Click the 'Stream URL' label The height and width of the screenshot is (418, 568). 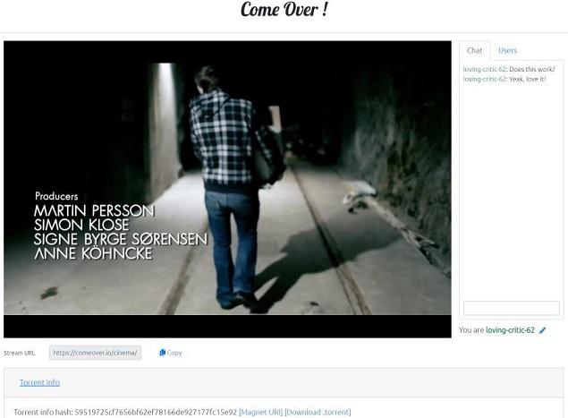tap(19, 353)
